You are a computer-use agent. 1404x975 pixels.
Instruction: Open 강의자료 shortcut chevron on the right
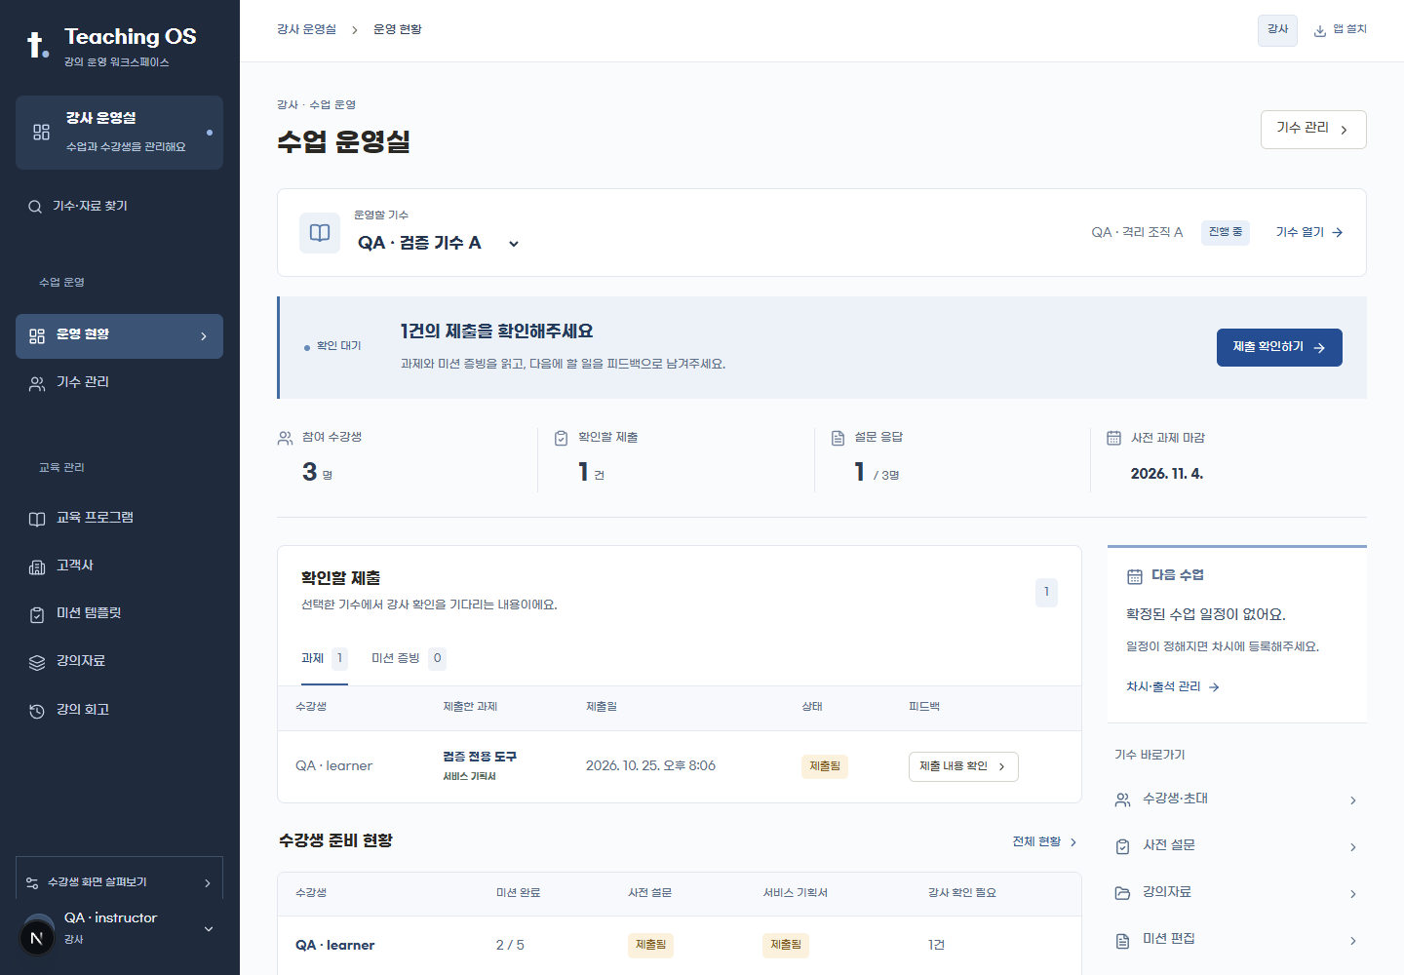[1353, 894]
